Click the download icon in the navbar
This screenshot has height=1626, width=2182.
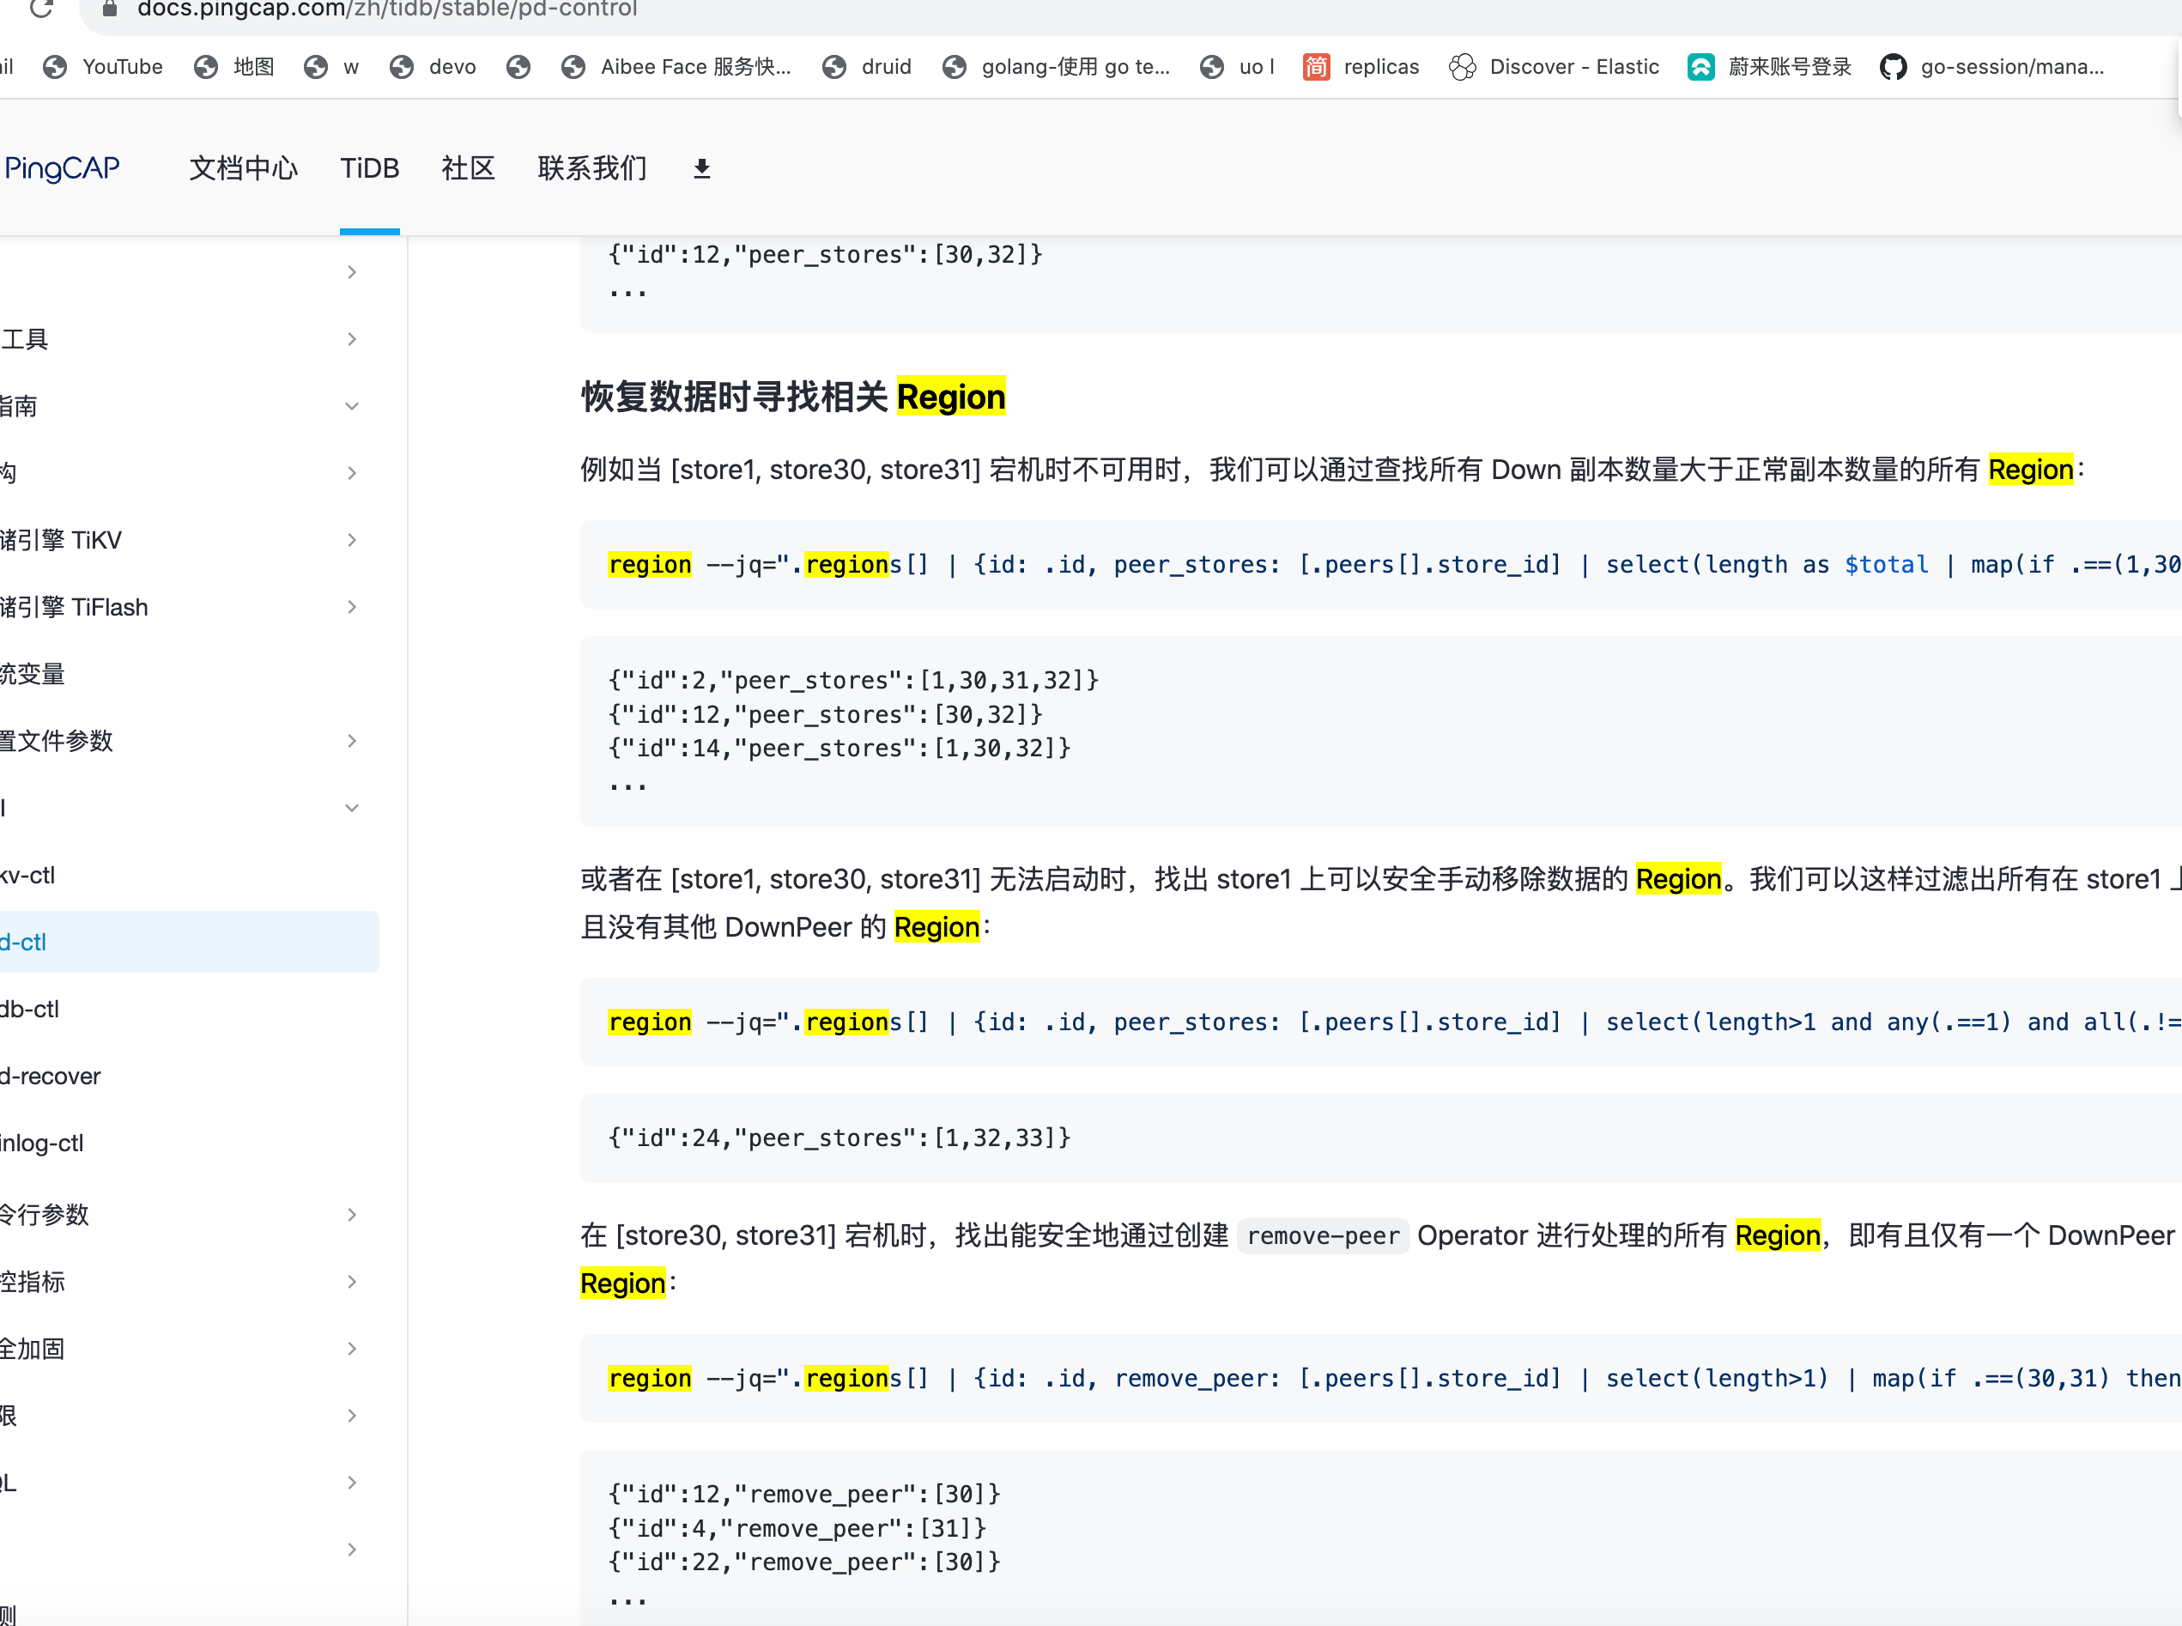[702, 169]
